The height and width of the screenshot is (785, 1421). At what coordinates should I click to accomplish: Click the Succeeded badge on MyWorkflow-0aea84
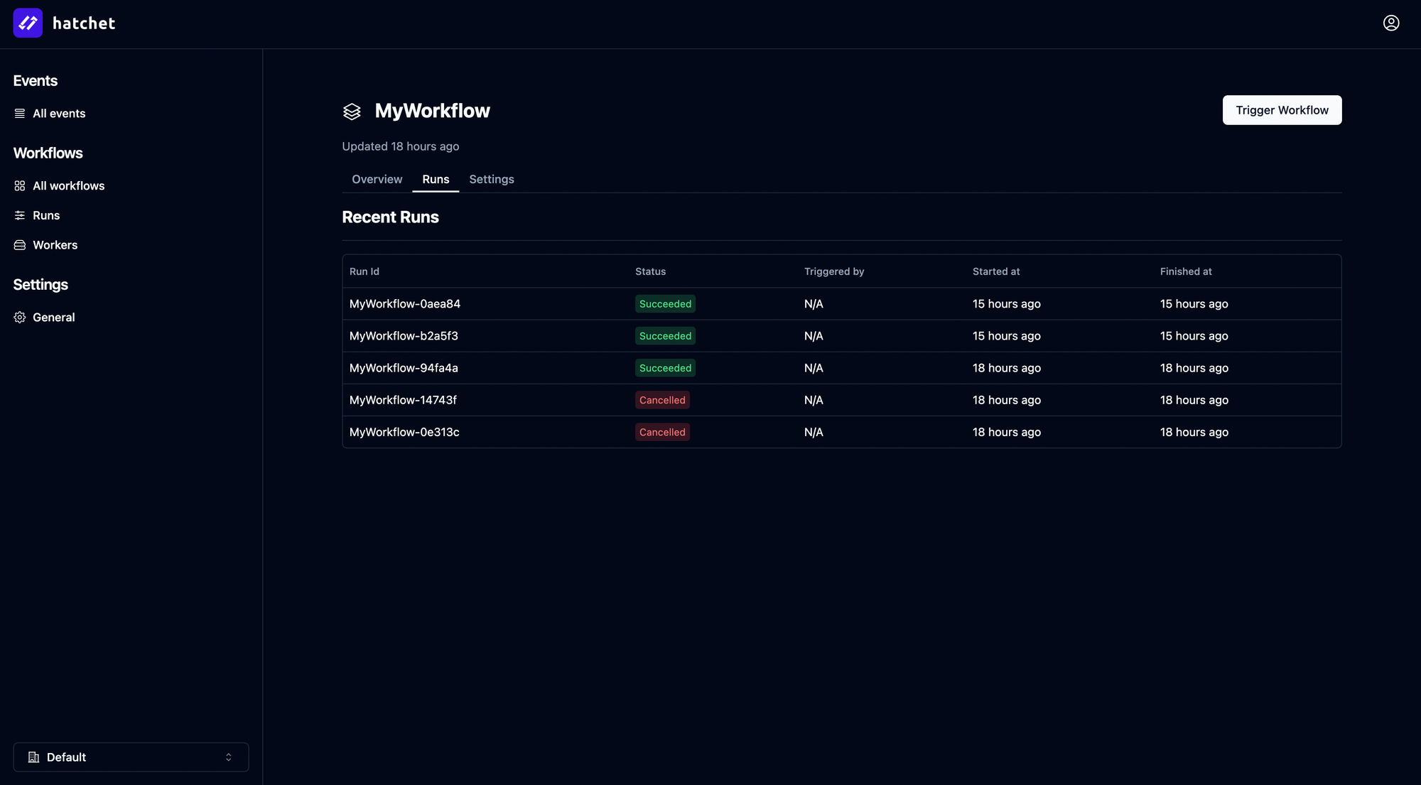pos(665,303)
